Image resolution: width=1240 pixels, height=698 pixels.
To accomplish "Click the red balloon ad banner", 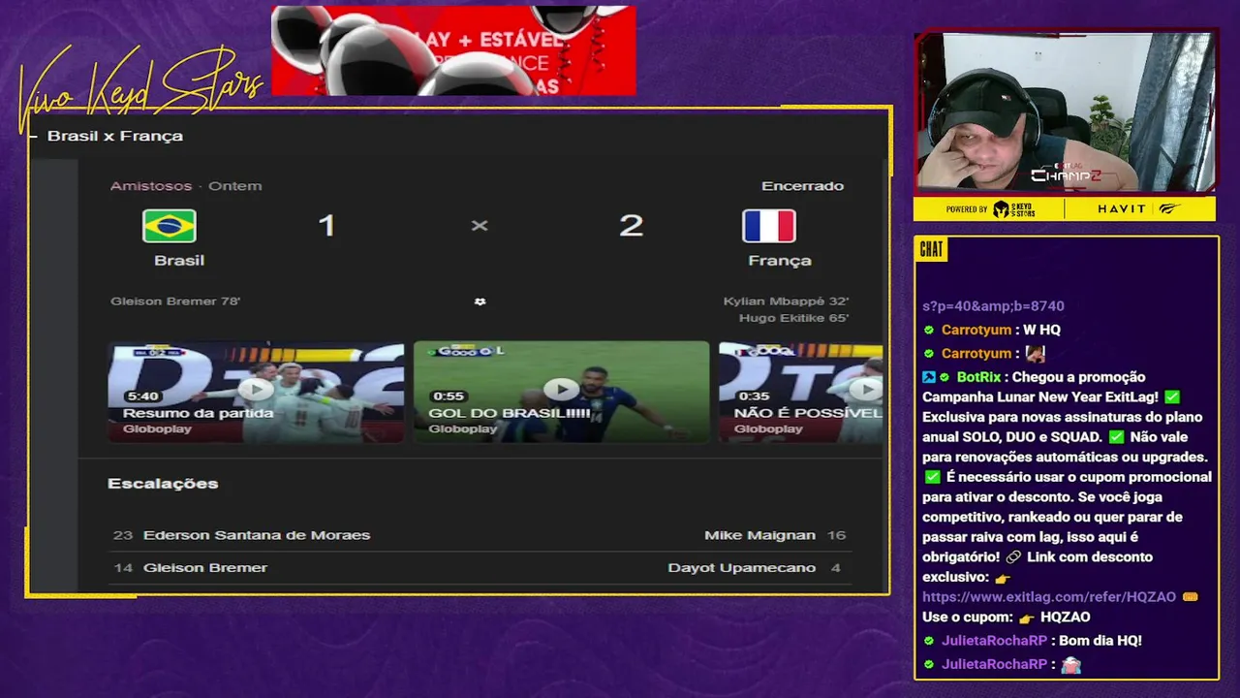I will (x=453, y=50).
